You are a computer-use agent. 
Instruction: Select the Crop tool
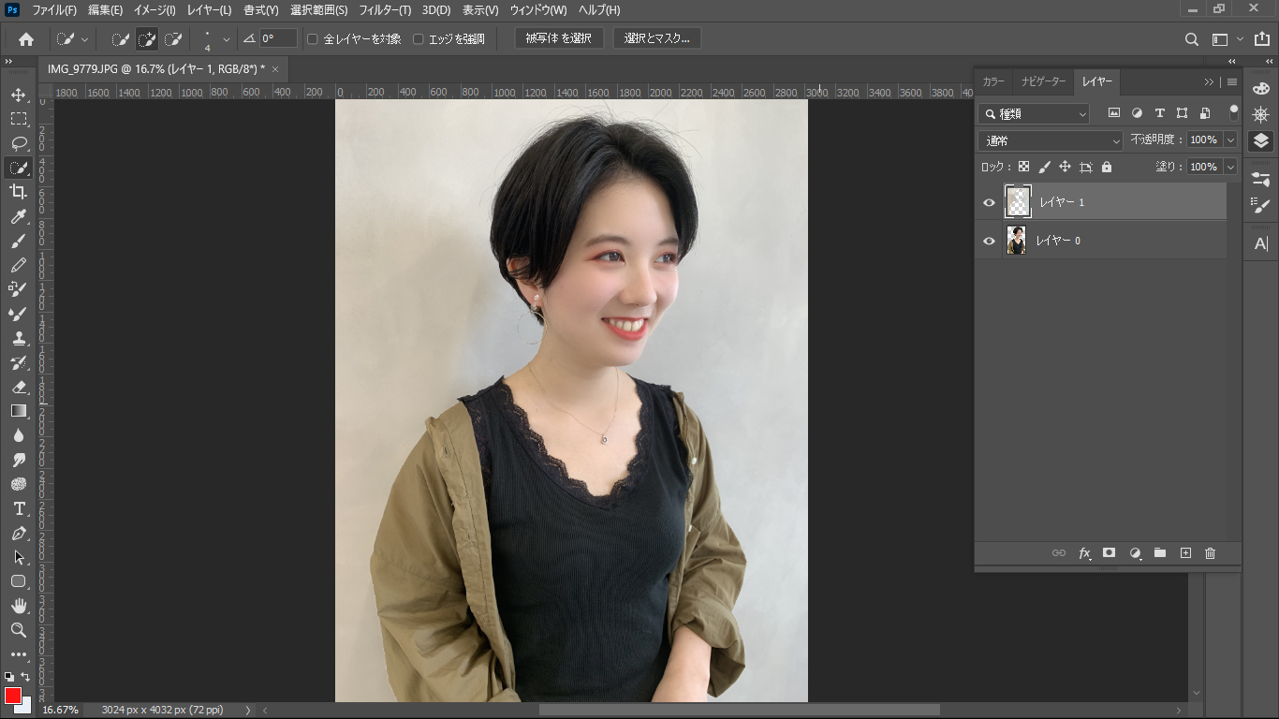coord(19,192)
